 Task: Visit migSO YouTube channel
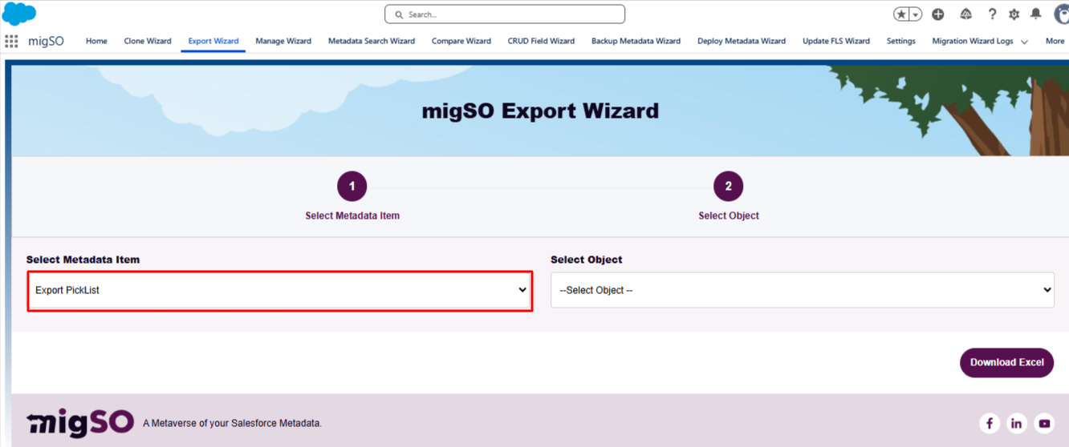click(1044, 423)
